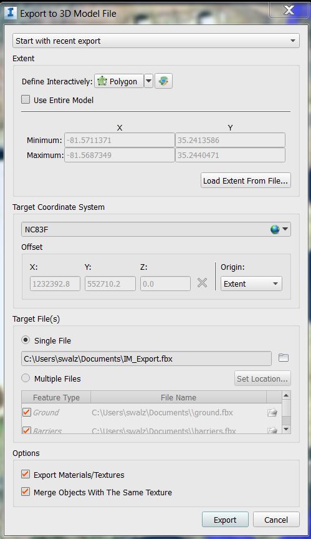
Task: Click the edit extent icon beside Polygon
Action: [x=163, y=81]
